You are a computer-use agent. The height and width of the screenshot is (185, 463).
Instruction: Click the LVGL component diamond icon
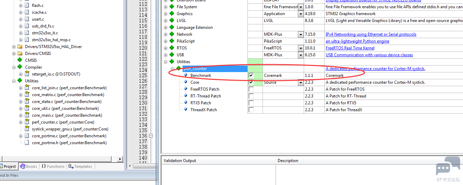point(172,21)
